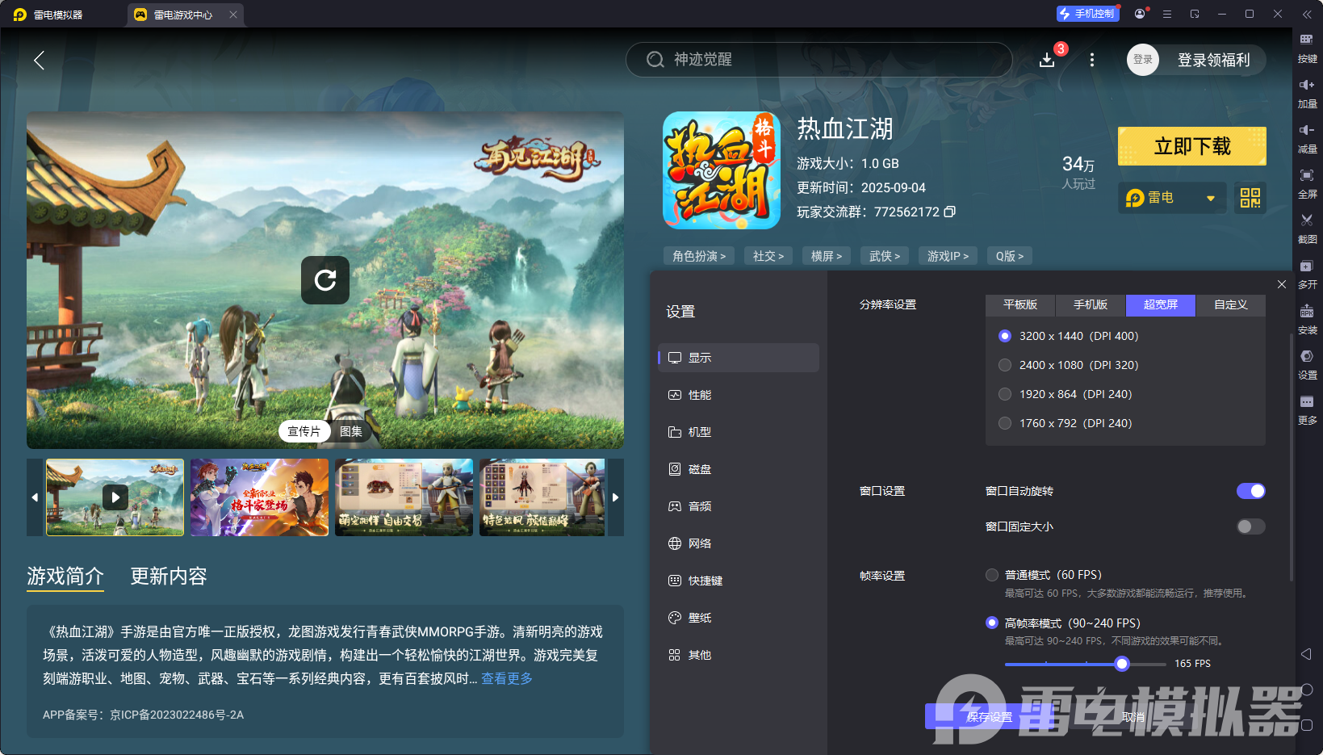Click the 登录 avatar icon

click(1143, 60)
